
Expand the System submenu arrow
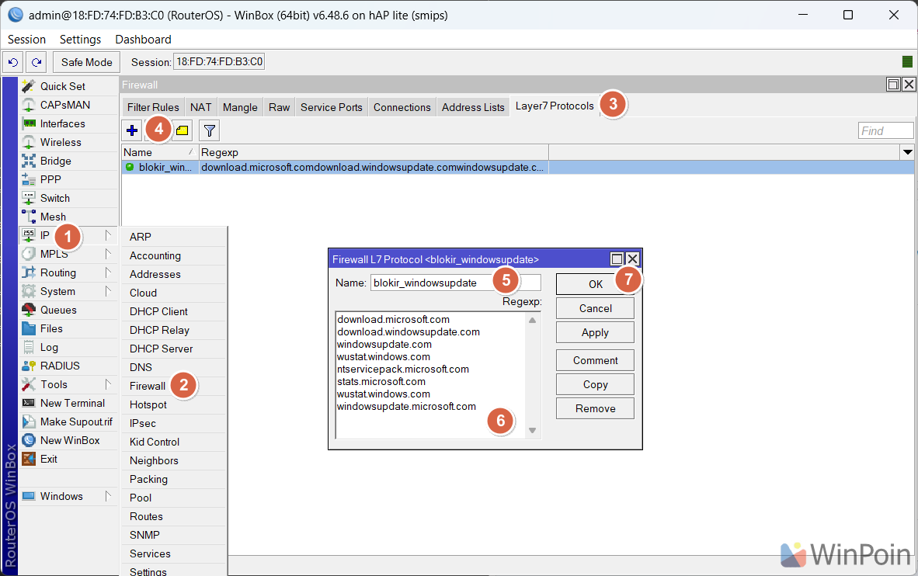coord(108,291)
